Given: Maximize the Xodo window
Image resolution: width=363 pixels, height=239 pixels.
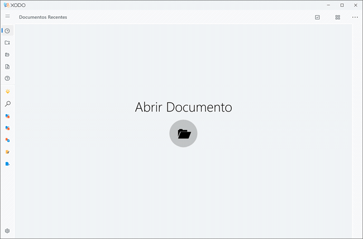Looking at the screenshot, I should coord(342,5).
